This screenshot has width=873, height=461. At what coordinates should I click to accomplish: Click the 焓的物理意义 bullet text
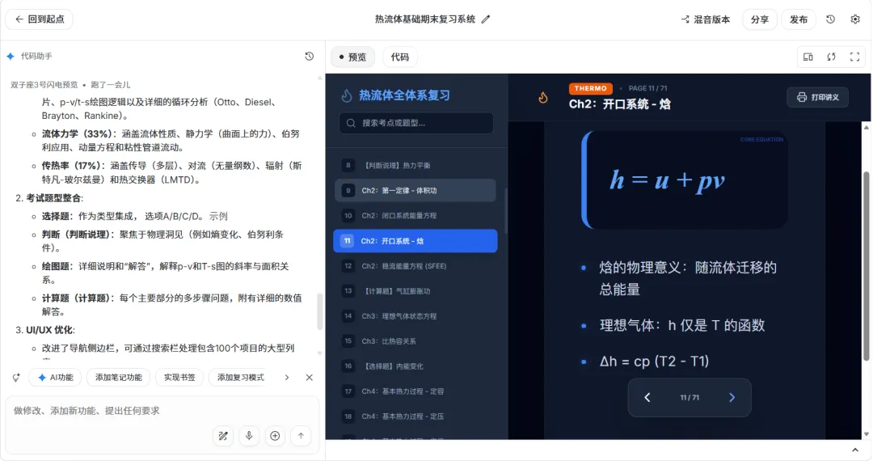coord(688,278)
